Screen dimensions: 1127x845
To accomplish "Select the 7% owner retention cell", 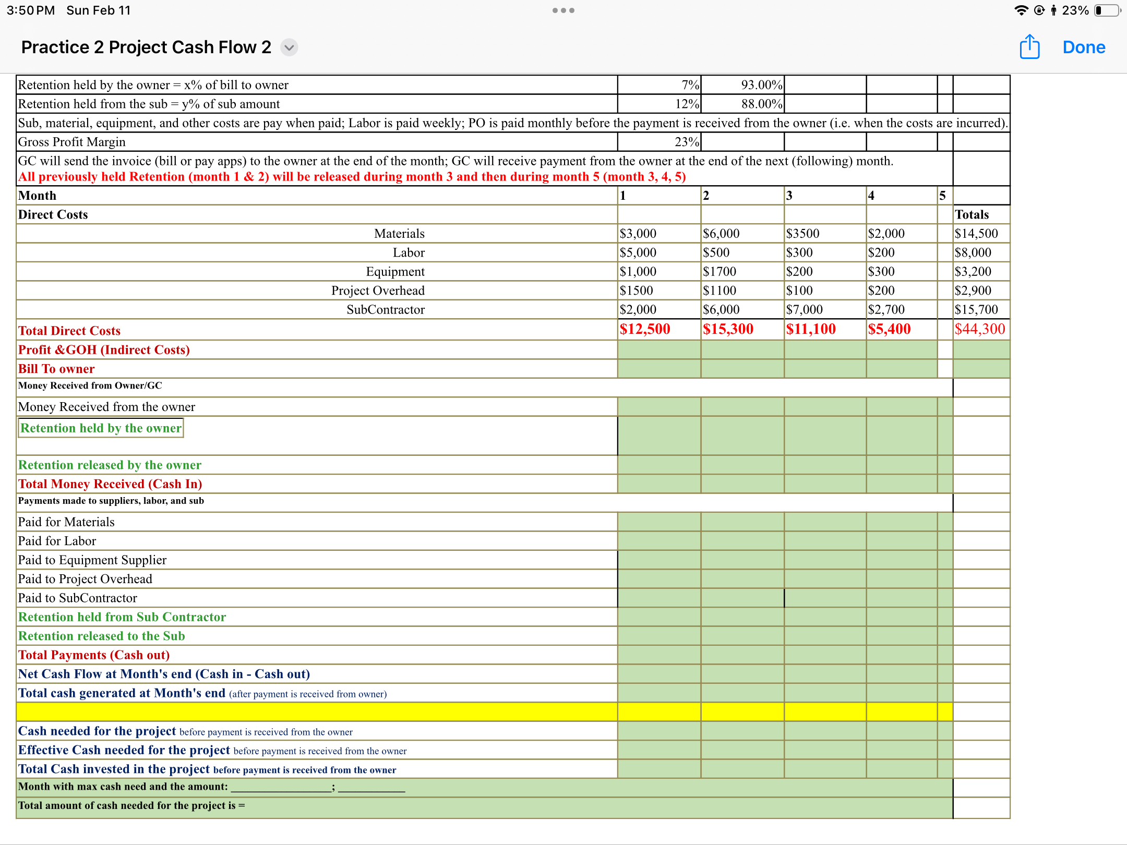I will [x=659, y=85].
